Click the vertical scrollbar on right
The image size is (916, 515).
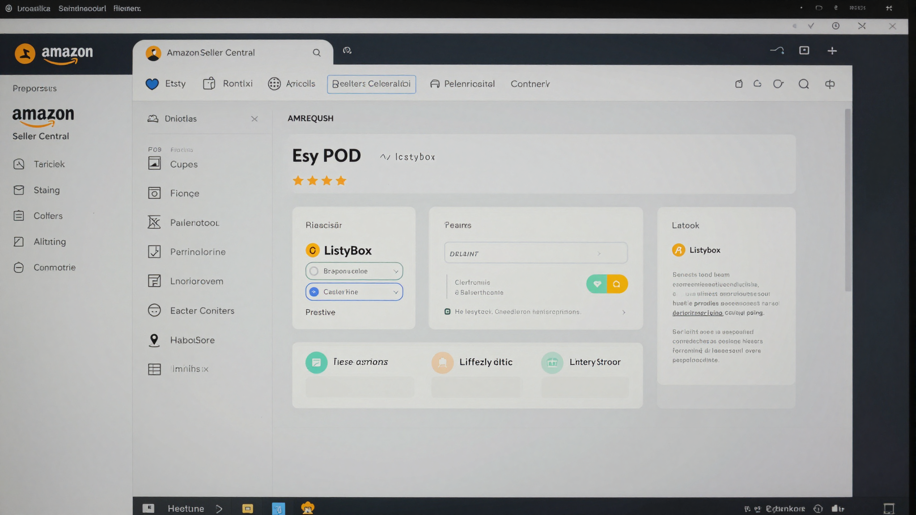(x=848, y=200)
